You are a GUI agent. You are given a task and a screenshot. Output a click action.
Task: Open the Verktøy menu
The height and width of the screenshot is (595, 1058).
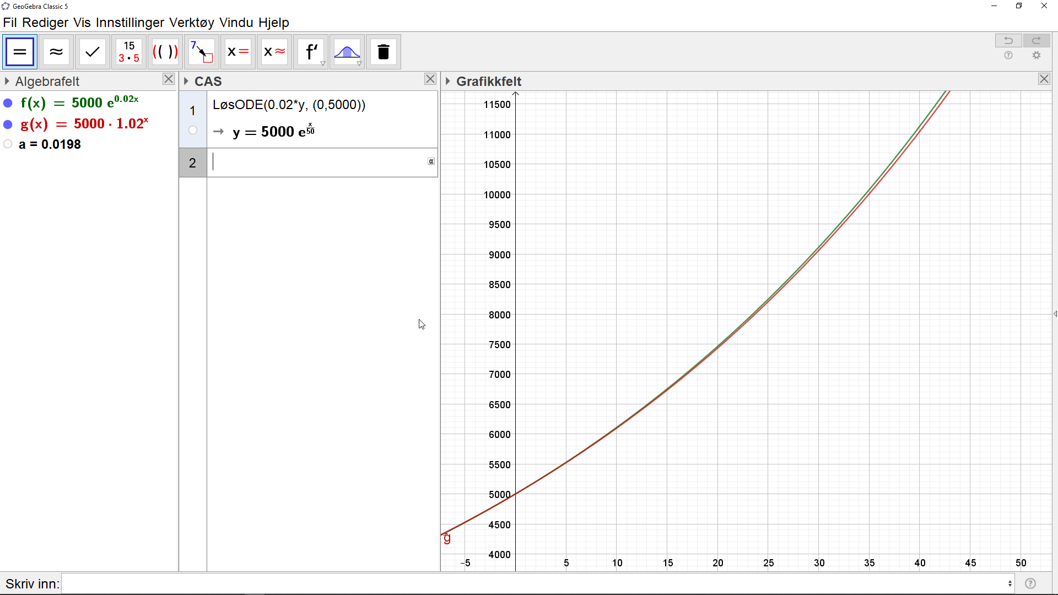point(191,23)
